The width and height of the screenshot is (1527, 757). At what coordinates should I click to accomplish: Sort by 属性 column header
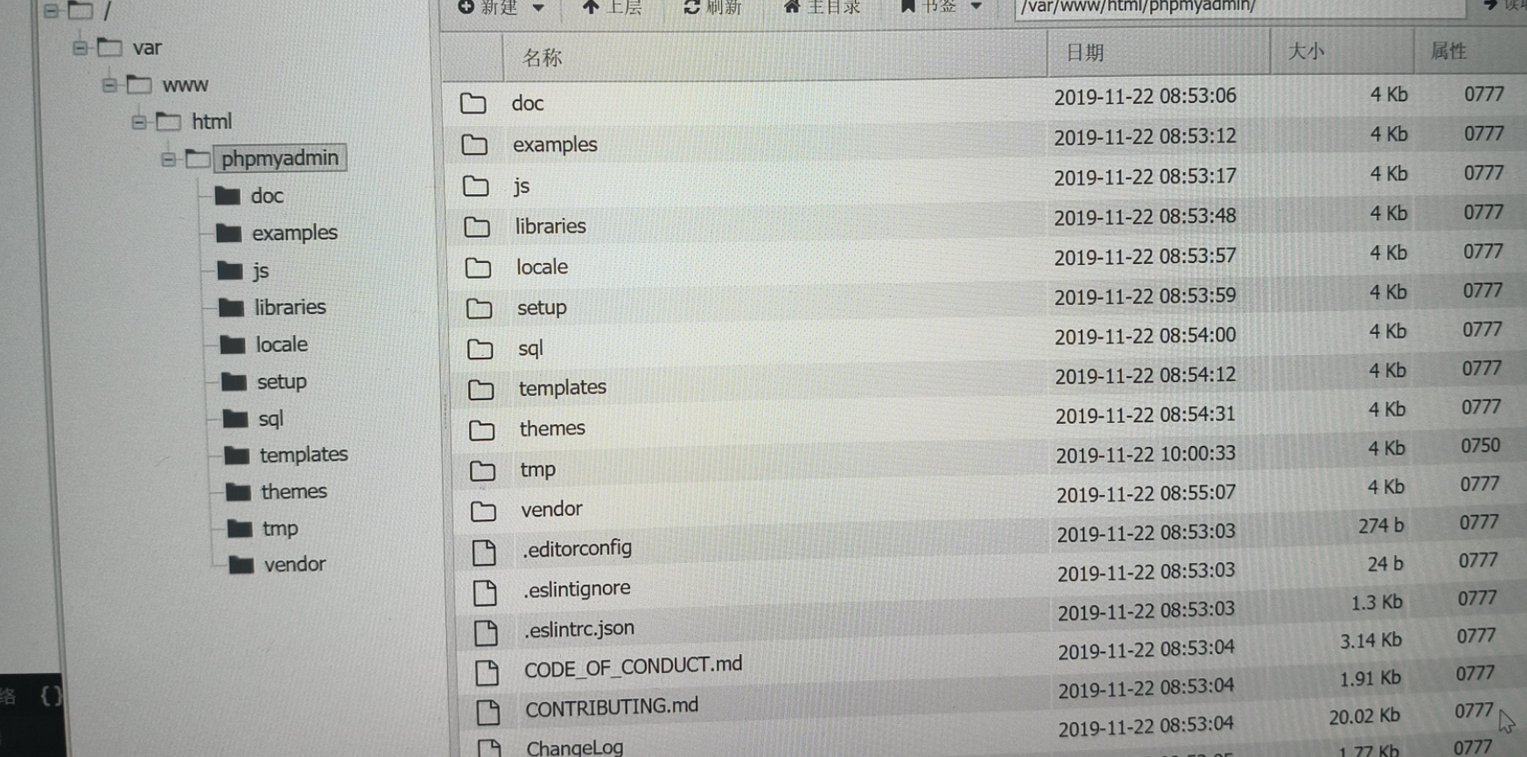(x=1448, y=51)
